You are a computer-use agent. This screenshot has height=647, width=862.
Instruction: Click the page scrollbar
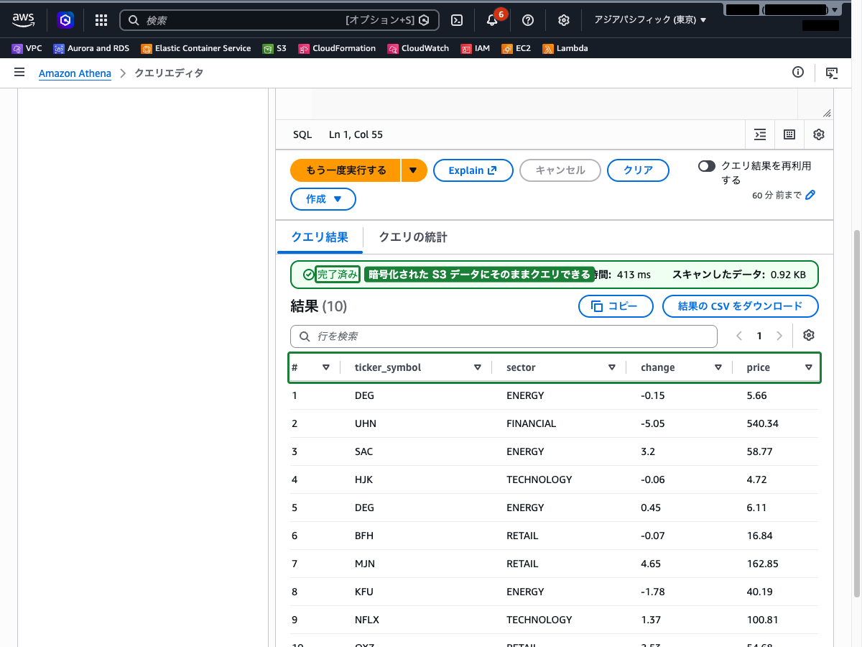point(856,413)
